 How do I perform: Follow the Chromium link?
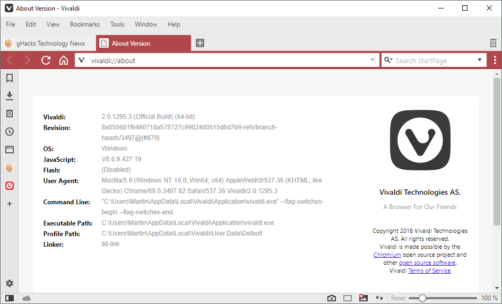click(387, 255)
